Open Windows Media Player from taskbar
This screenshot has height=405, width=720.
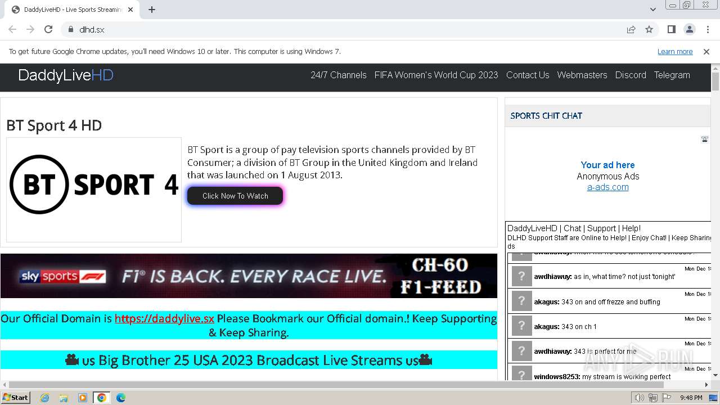coord(83,398)
